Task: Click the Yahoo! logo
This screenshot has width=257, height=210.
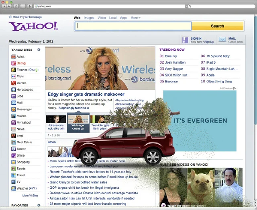Action: point(33,26)
